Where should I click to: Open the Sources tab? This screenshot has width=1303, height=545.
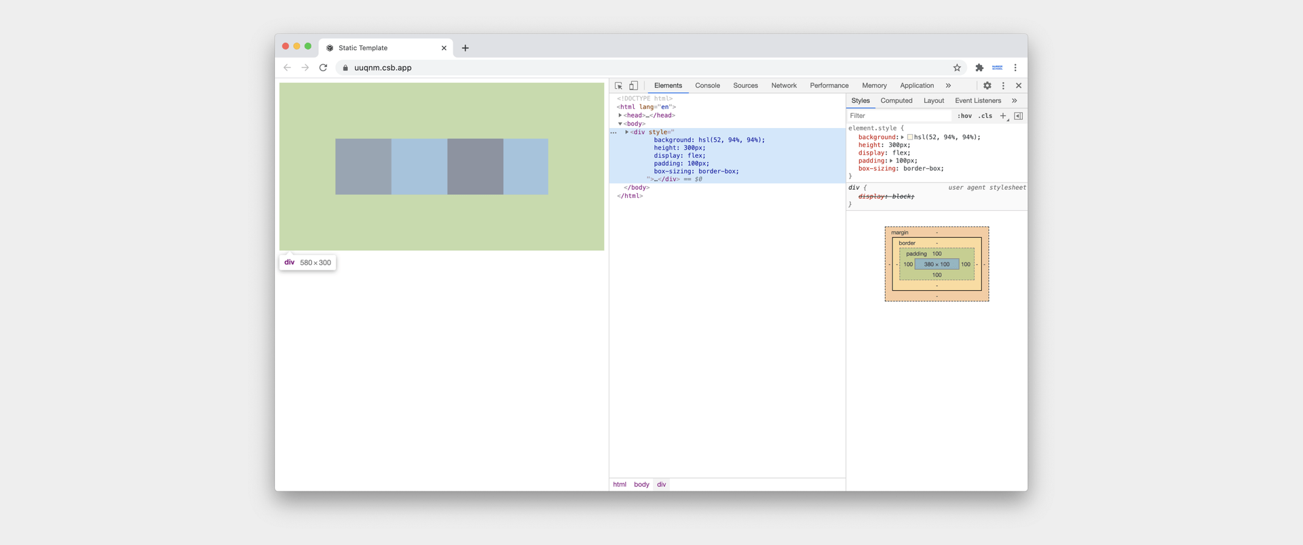click(x=745, y=85)
